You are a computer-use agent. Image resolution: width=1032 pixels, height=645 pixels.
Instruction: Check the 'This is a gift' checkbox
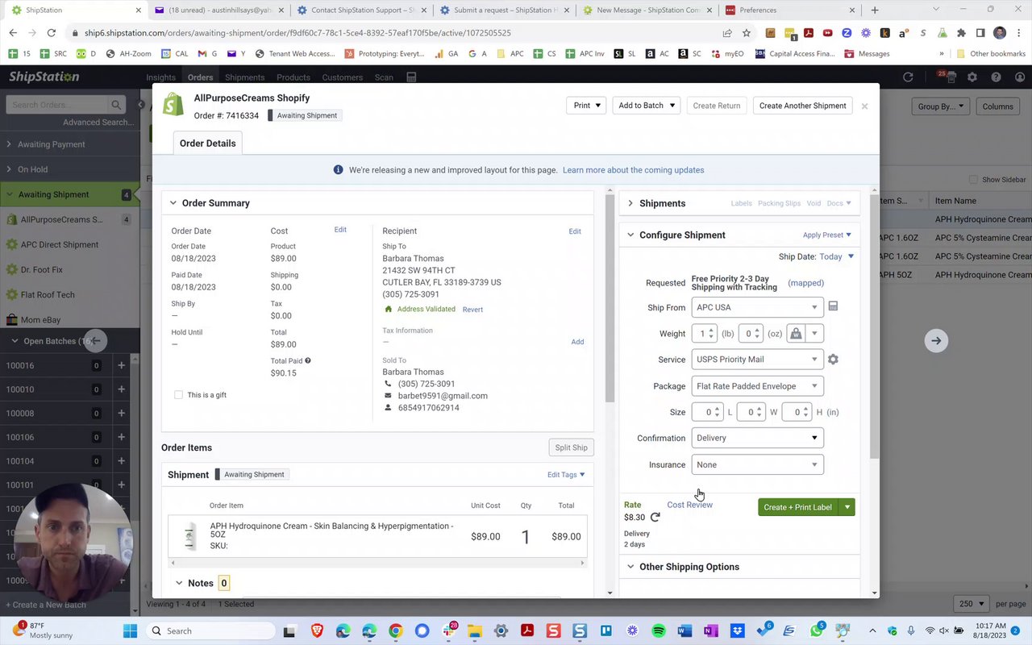178,395
